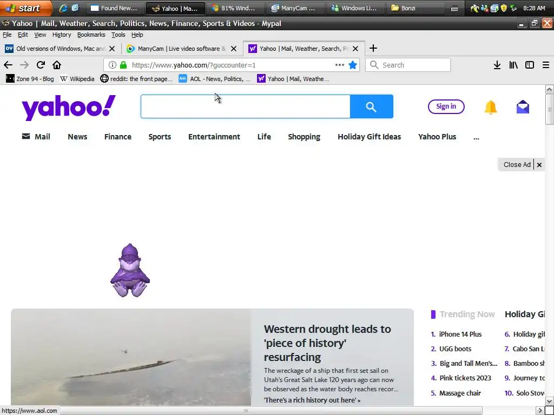
Task: Show site information icon in address bar
Action: pos(113,65)
